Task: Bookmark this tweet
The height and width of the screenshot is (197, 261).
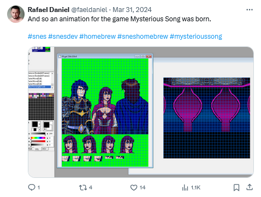Action: 236,187
